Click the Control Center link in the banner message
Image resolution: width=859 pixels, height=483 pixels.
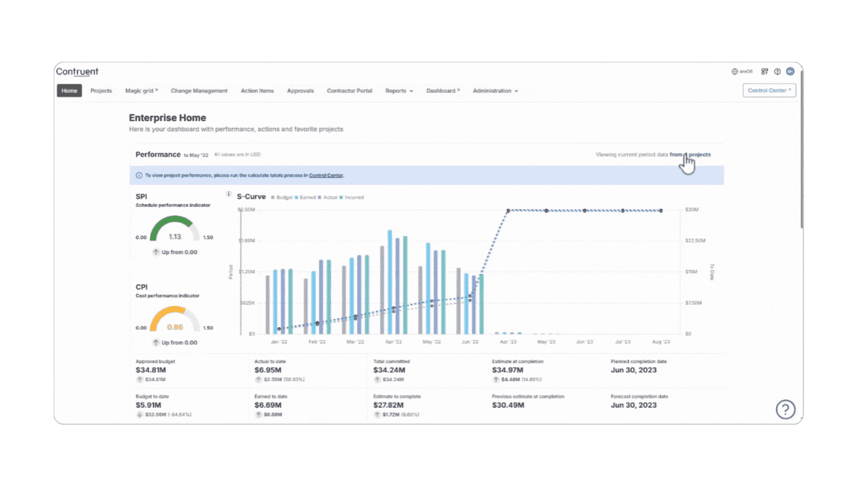(x=326, y=175)
